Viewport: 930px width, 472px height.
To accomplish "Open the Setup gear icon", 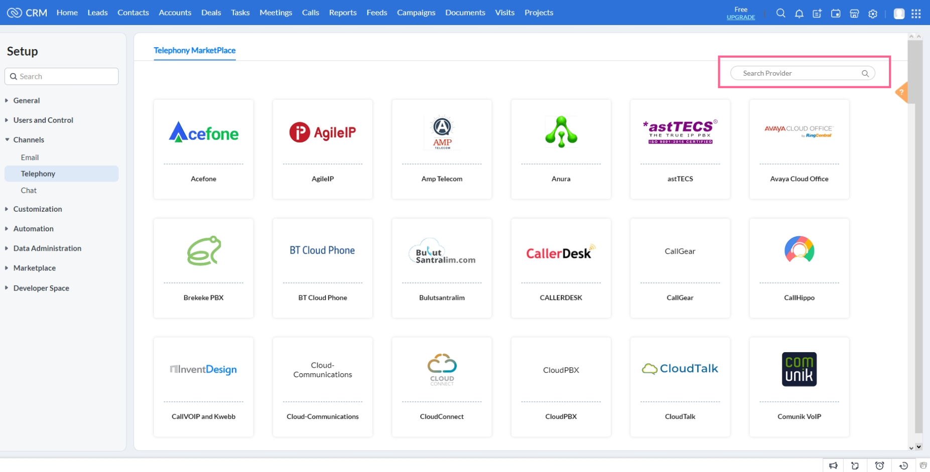I will pyautogui.click(x=873, y=14).
